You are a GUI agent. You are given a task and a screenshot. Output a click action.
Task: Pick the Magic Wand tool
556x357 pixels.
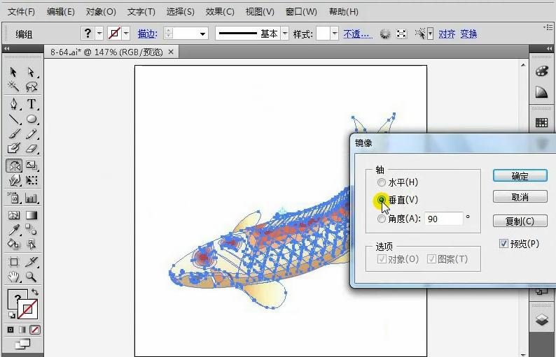pyautogui.click(x=13, y=87)
